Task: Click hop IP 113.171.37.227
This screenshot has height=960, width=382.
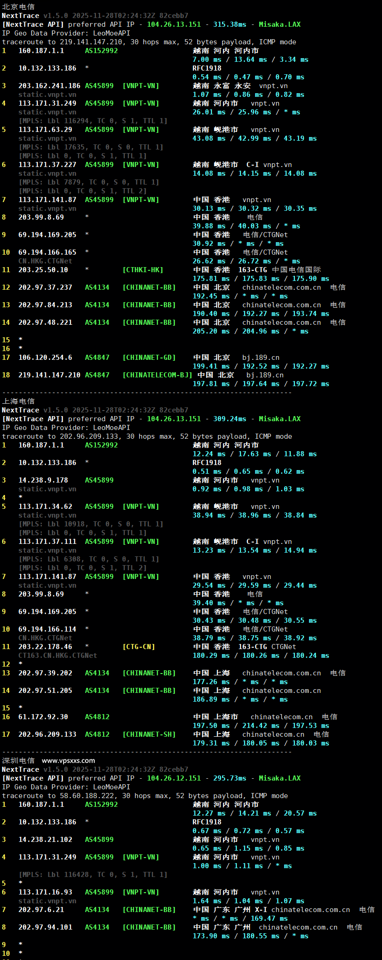Action: tap(47, 165)
